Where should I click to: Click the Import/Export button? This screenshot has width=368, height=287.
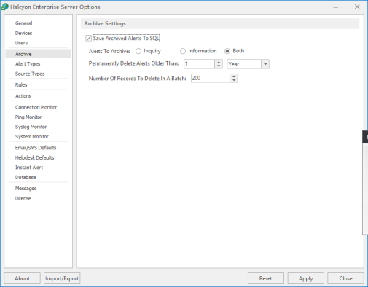pyautogui.click(x=62, y=278)
